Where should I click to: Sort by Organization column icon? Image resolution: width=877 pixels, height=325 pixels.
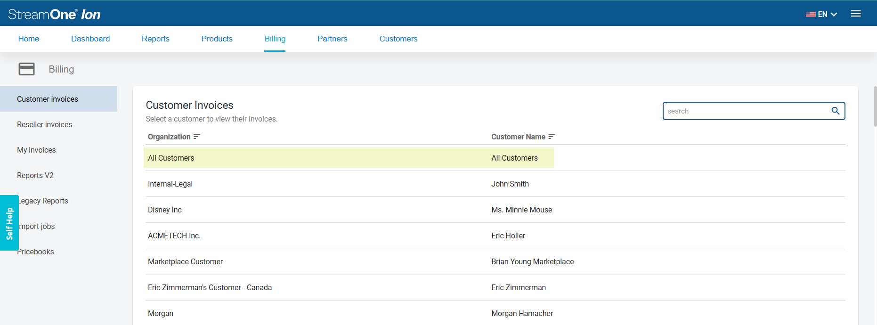(x=197, y=137)
